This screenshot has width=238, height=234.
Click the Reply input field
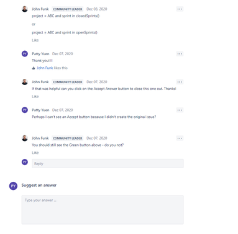108,163
